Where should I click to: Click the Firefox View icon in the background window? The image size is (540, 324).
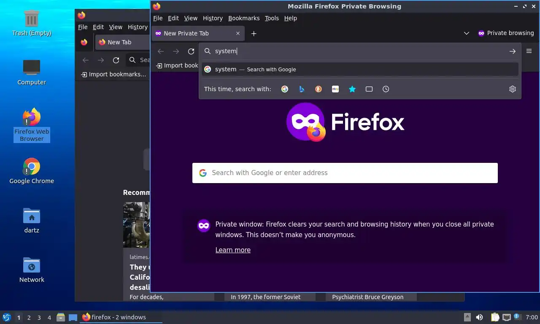(84, 42)
